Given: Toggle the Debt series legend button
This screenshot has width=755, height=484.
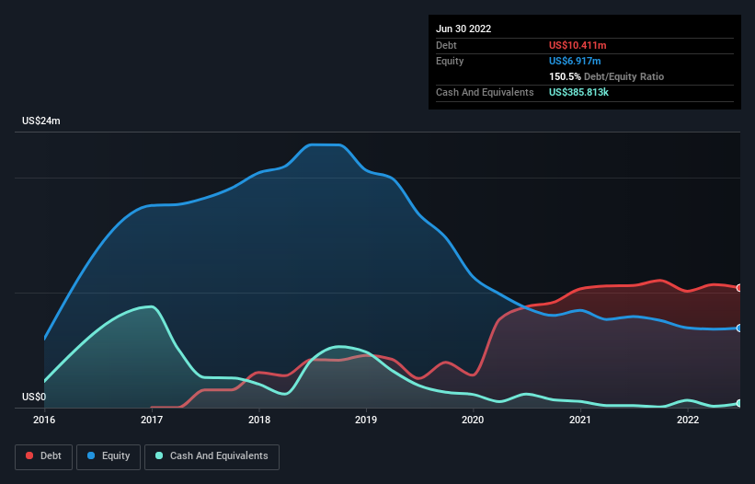Looking at the screenshot, I should coord(44,456).
